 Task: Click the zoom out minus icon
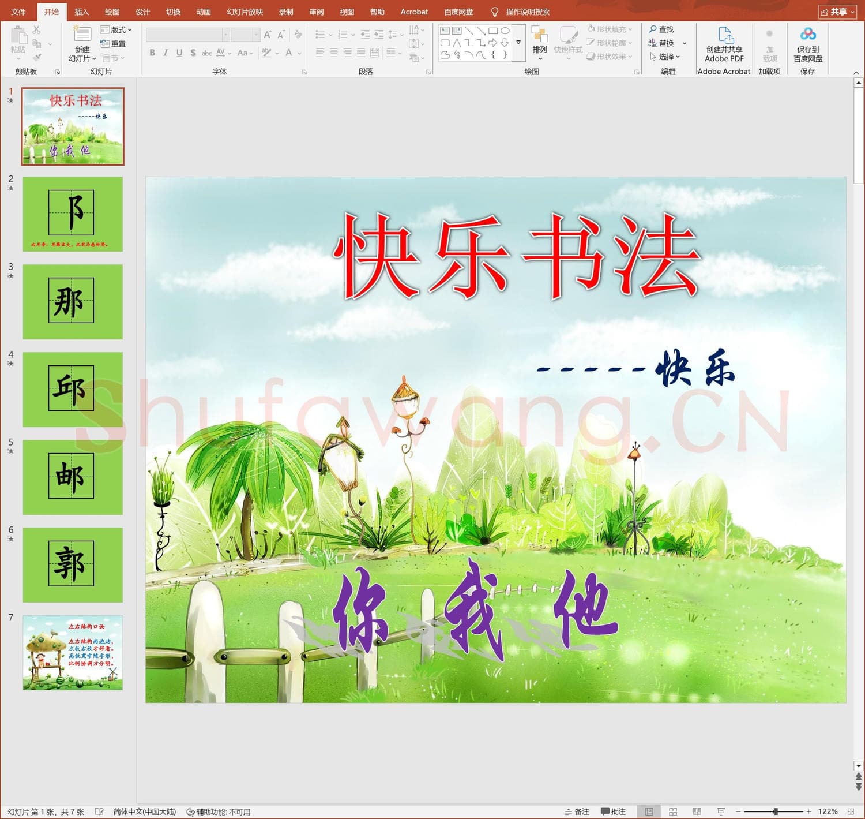click(x=738, y=811)
